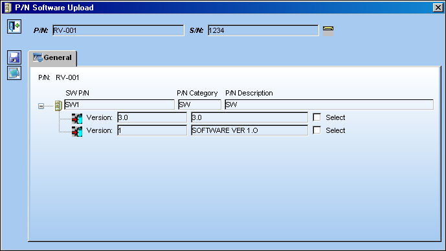Click the SOFTWARE VER 1.O description field
The height and width of the screenshot is (251, 446).
[x=249, y=130]
